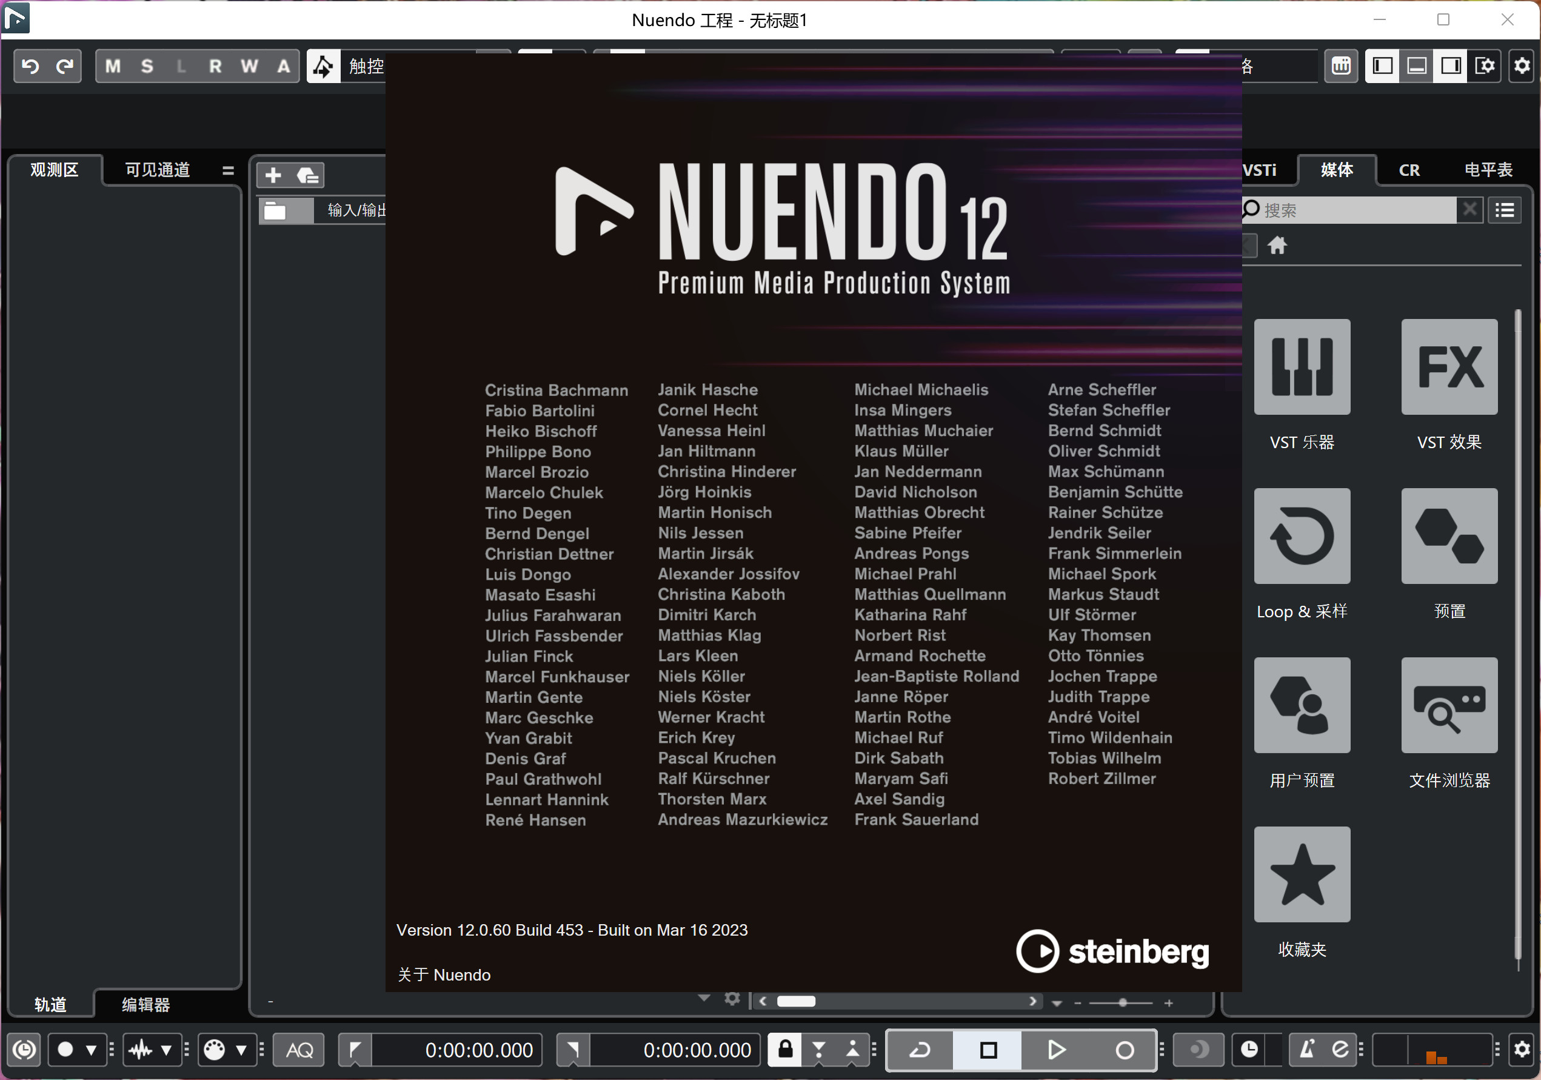Add a new track with the plus button
Screen dimensions: 1541x1080
(273, 175)
